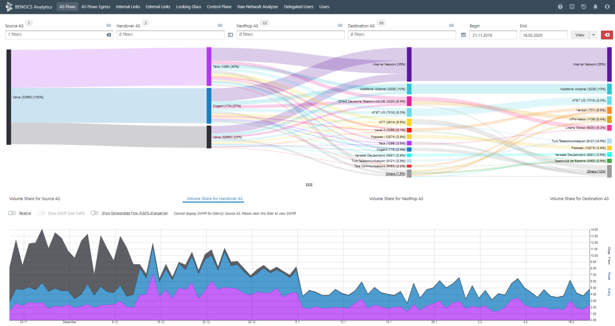This screenshot has width=615, height=326.
Task: Click the red clear all filters button
Action: (x=607, y=35)
